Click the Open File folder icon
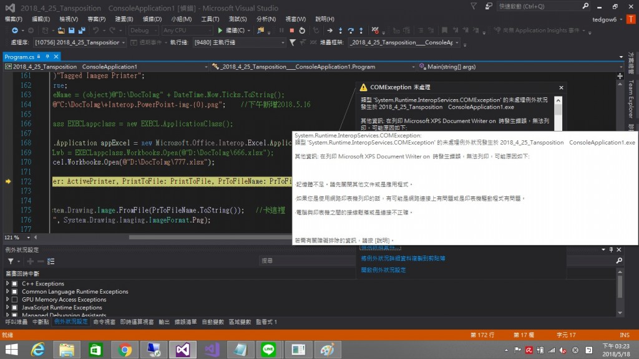This screenshot has height=359, width=639. [61, 31]
